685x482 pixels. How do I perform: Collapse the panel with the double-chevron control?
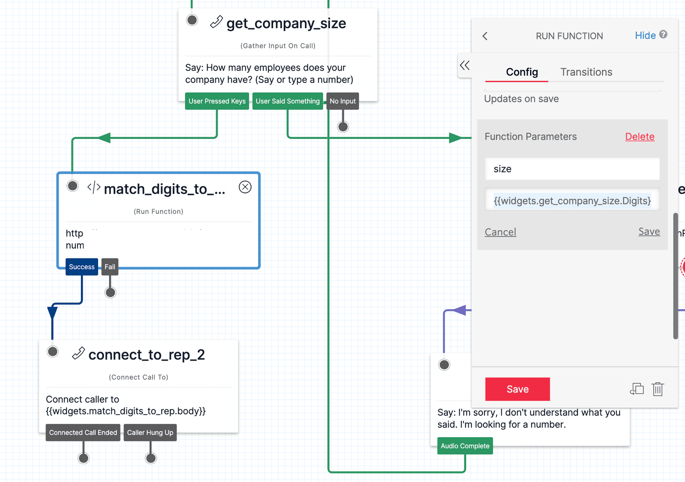point(465,66)
